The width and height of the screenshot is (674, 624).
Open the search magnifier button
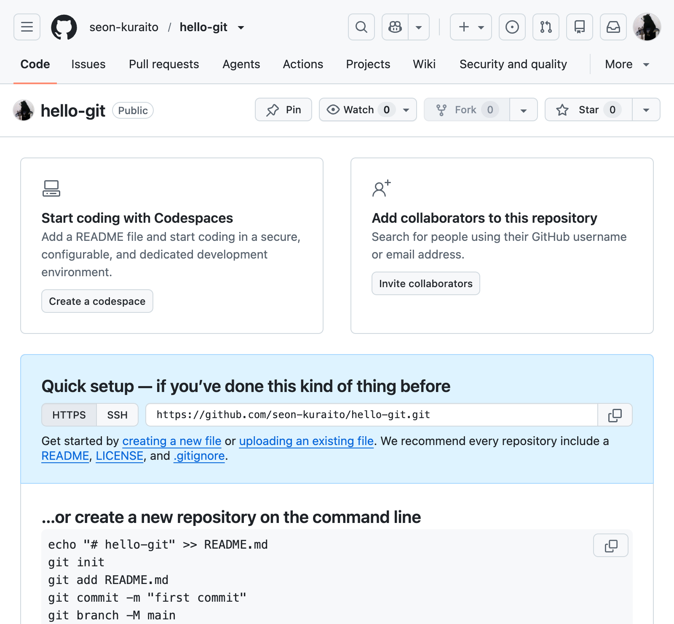click(x=361, y=27)
